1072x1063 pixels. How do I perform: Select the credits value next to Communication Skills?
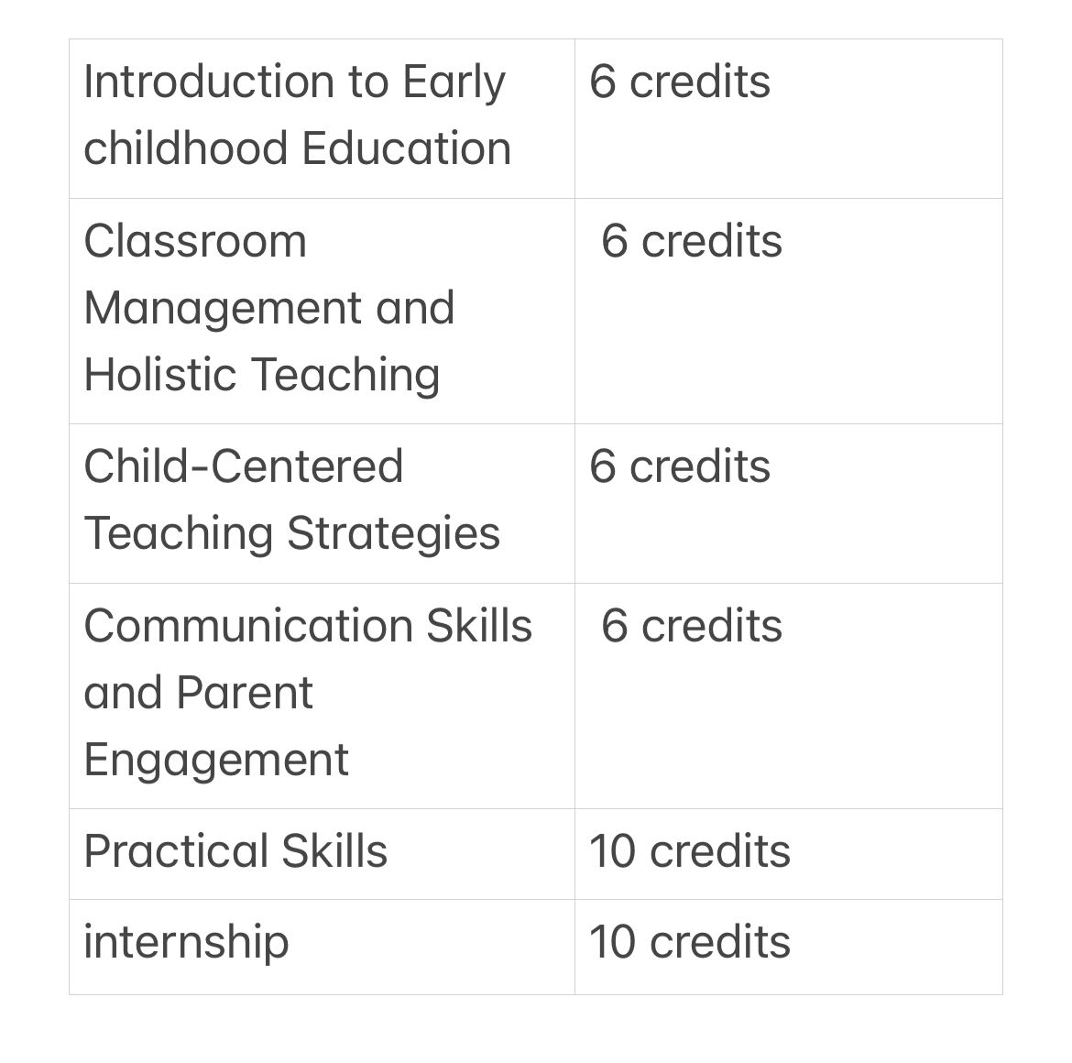692,626
